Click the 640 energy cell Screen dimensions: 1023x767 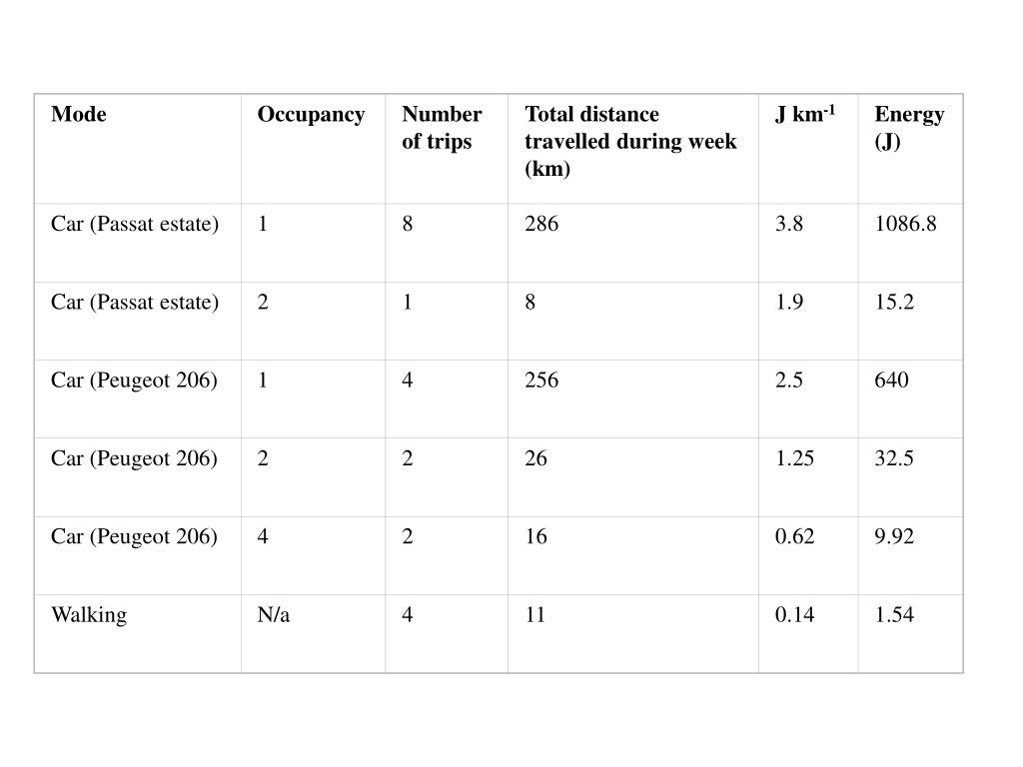coord(891,381)
